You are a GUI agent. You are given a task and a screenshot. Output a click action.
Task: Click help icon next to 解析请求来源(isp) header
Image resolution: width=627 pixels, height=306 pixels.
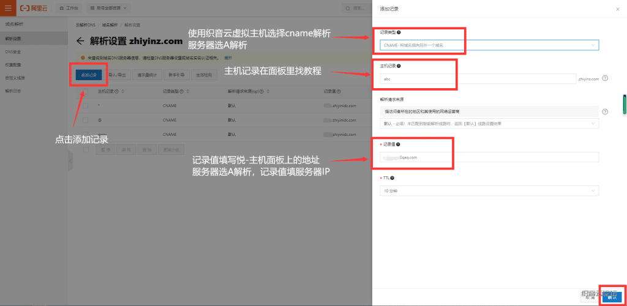(x=261, y=91)
